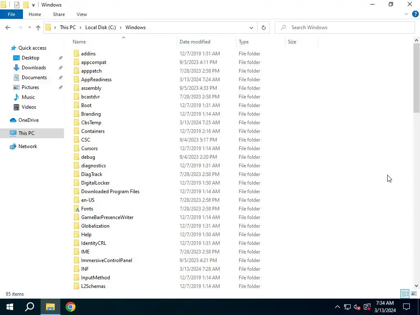Screen dimensions: 420x315
Task: Select Network in navigation pane
Action: point(27,146)
